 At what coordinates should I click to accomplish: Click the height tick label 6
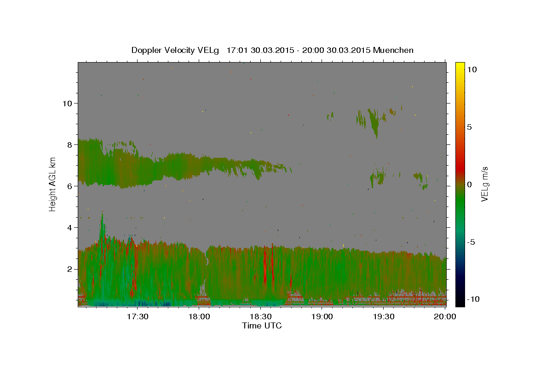pos(69,186)
